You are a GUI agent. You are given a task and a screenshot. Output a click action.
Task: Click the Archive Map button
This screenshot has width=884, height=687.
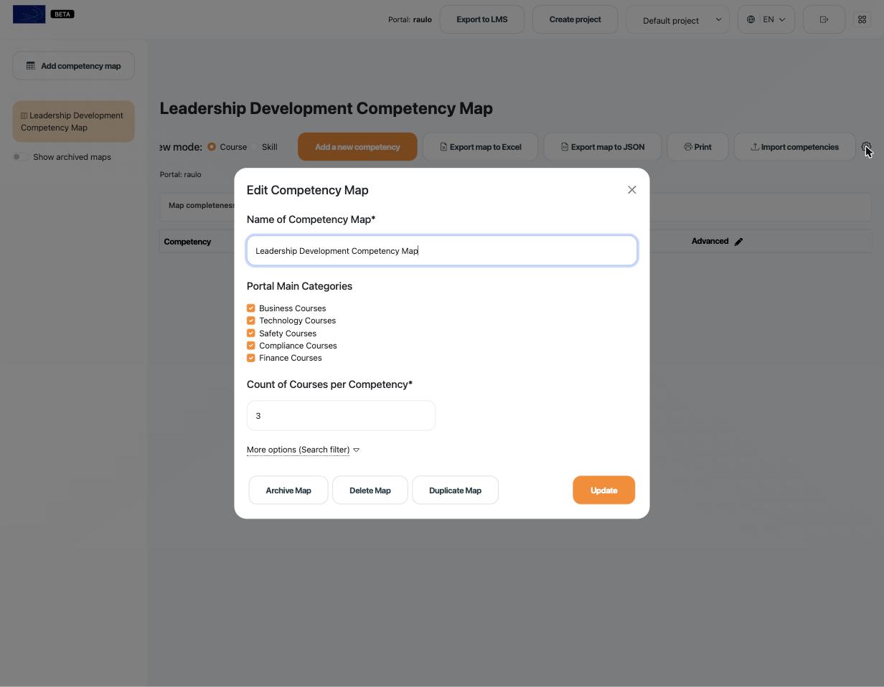[288, 491]
